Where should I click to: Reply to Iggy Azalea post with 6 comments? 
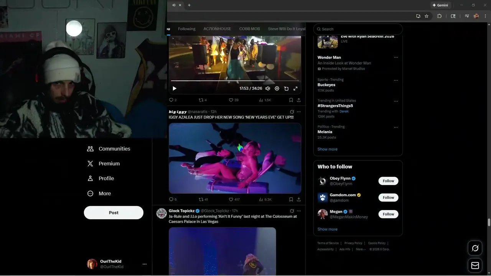(173, 199)
